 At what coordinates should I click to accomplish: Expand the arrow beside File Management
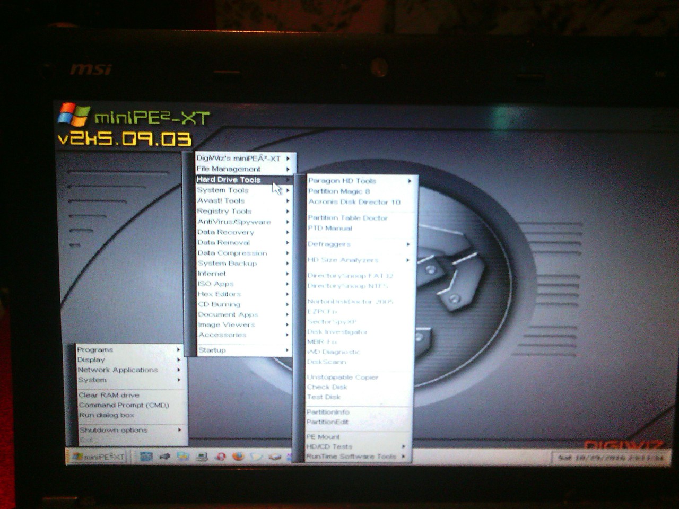[288, 169]
